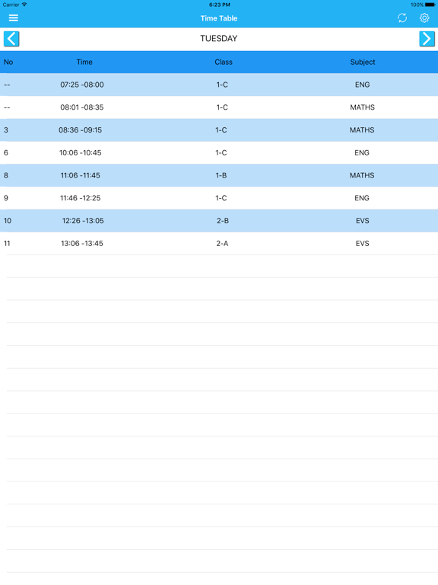Select the 08:36 -09:15 time cell
The width and height of the screenshot is (438, 585).
point(80,130)
